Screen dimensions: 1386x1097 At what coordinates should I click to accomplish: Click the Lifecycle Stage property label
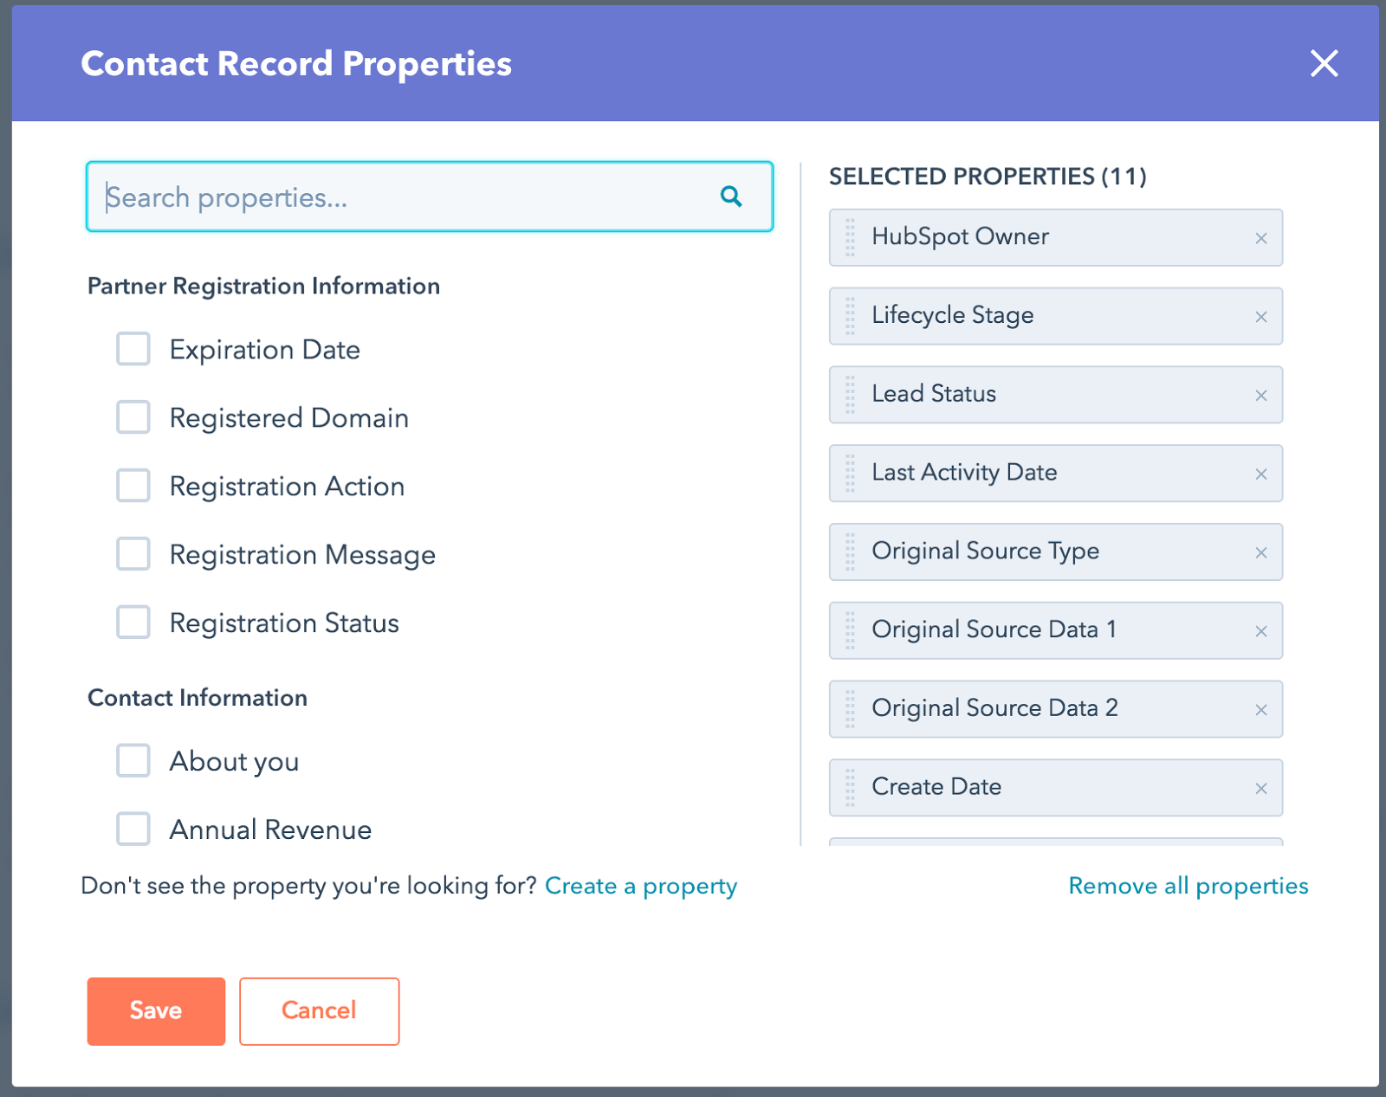tap(952, 315)
